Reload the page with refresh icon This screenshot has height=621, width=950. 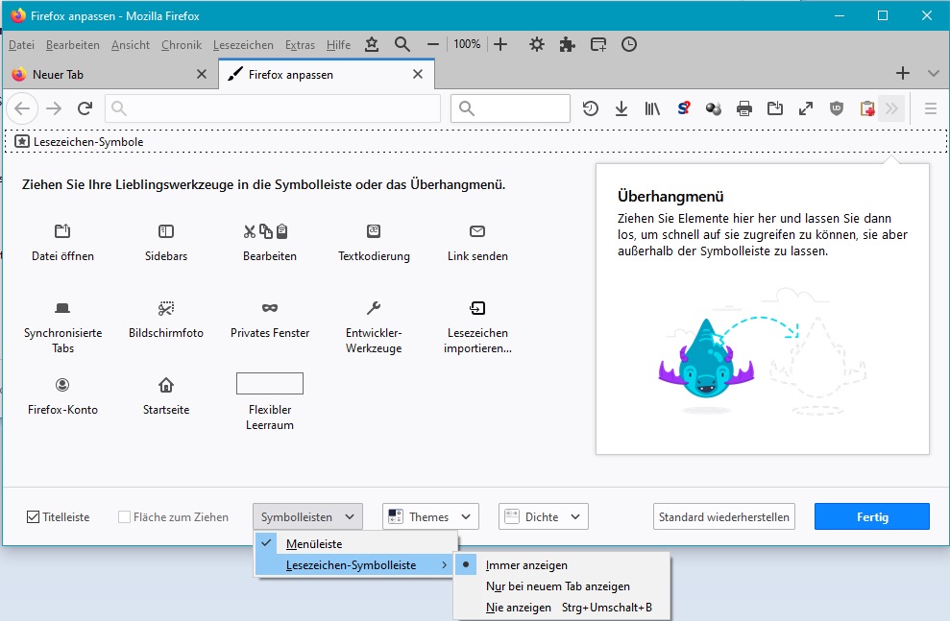(85, 108)
